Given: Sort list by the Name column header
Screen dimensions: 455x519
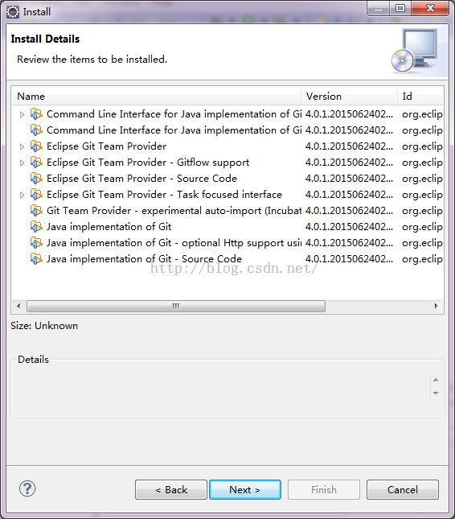Looking at the screenshot, I should pyautogui.click(x=156, y=97).
